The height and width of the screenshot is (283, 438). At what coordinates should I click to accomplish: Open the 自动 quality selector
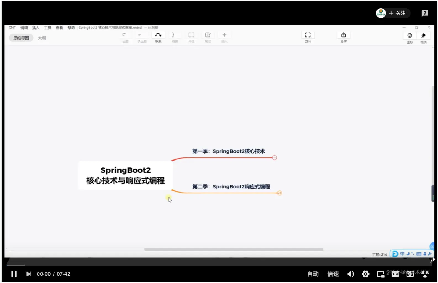(x=313, y=274)
